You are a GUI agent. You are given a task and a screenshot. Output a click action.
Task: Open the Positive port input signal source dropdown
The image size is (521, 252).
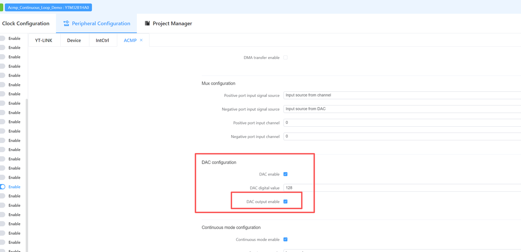402,95
